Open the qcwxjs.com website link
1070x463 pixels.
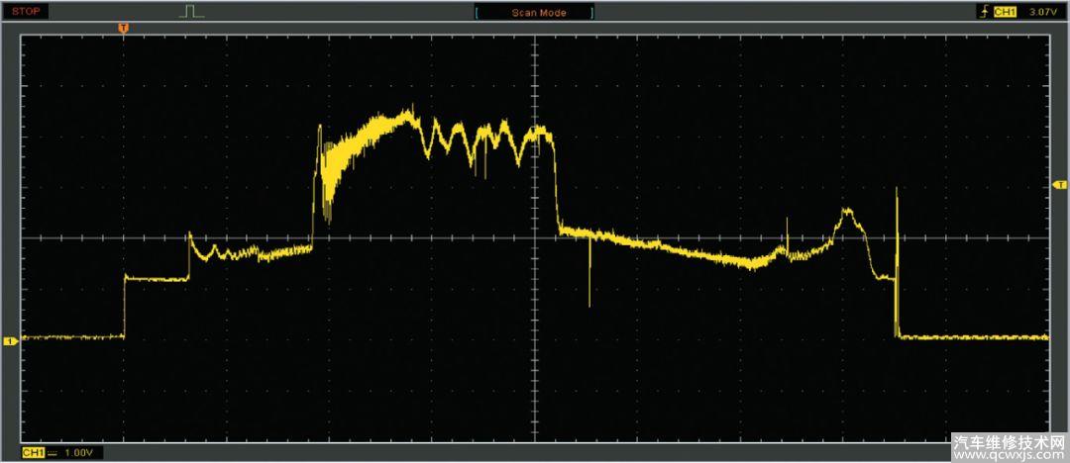(x=1009, y=455)
